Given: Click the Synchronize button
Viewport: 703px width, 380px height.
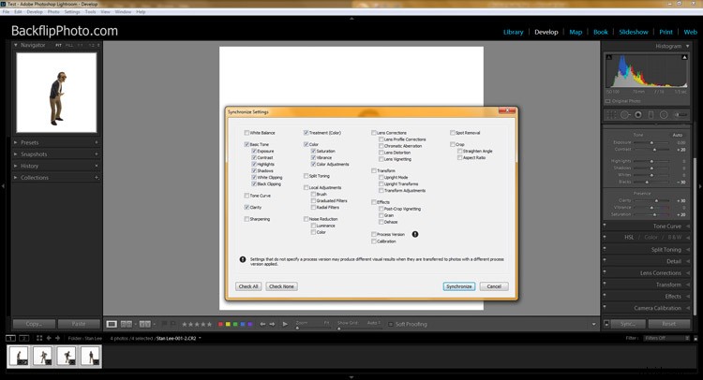Looking at the screenshot, I should tap(459, 285).
